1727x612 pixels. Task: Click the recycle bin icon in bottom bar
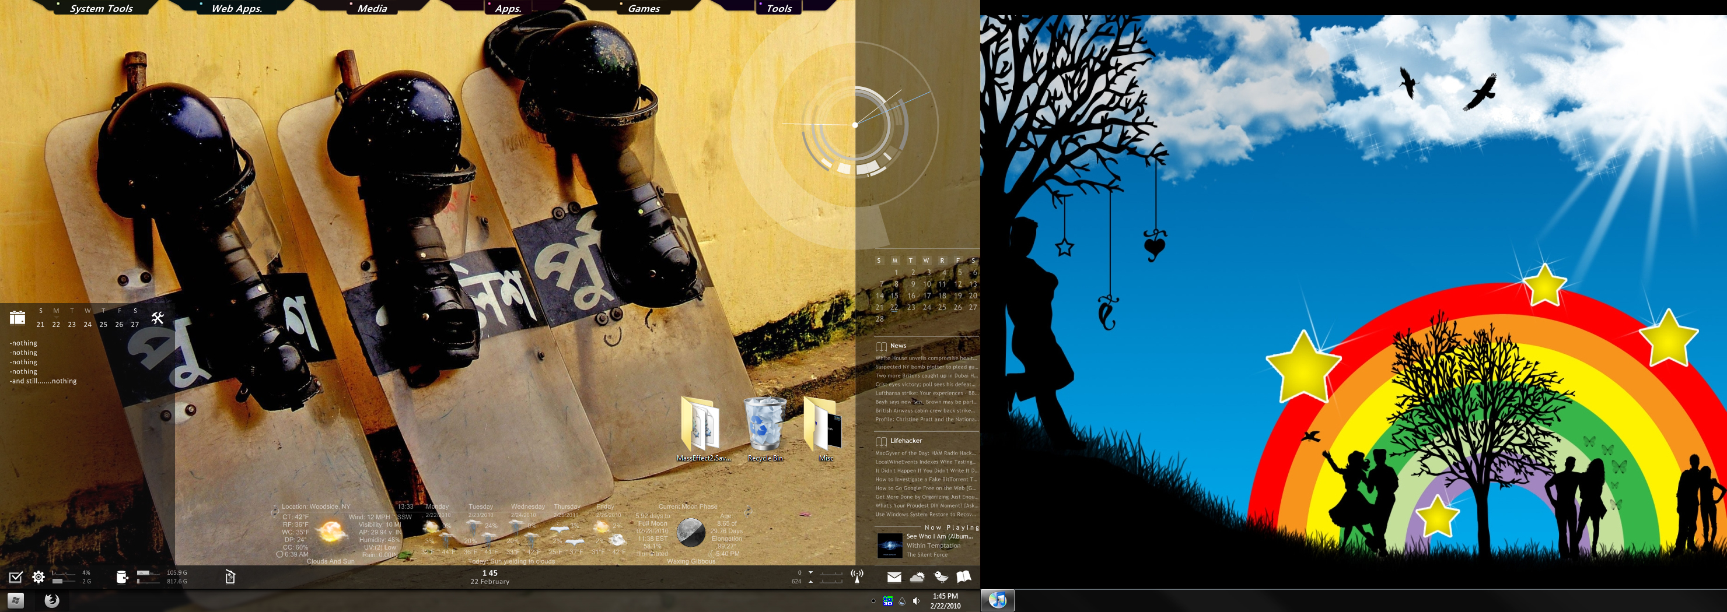tap(230, 576)
